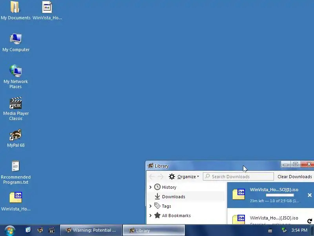Click the Library window title icon
Viewport: 314px width, 236px height.
click(x=150, y=166)
